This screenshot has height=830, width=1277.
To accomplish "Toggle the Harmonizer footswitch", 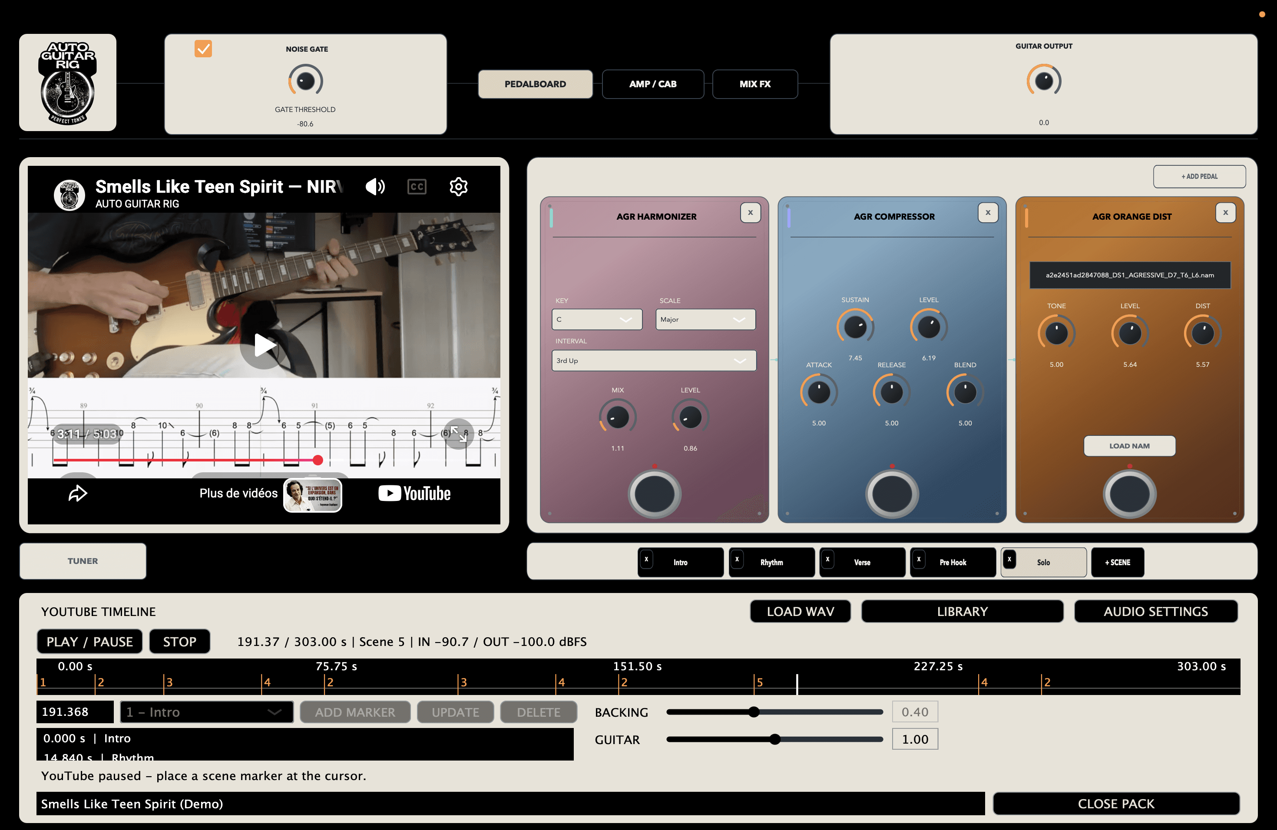I will 655,494.
